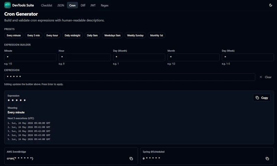The width and height of the screenshot is (277, 166).
Task: Focus the Minute input field
Action: click(30, 57)
